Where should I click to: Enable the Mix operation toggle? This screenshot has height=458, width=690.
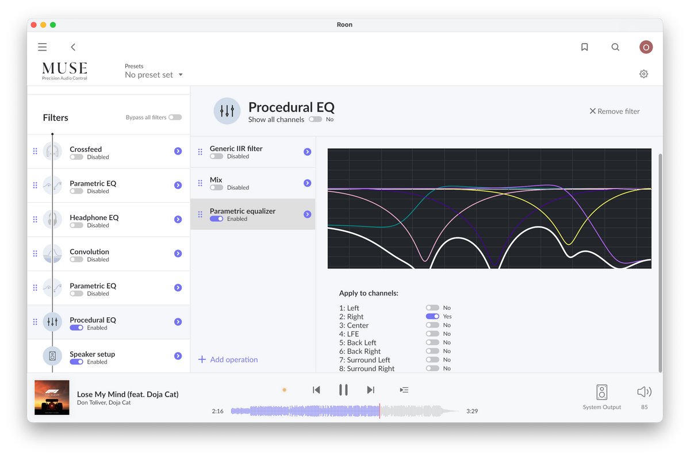coord(216,187)
